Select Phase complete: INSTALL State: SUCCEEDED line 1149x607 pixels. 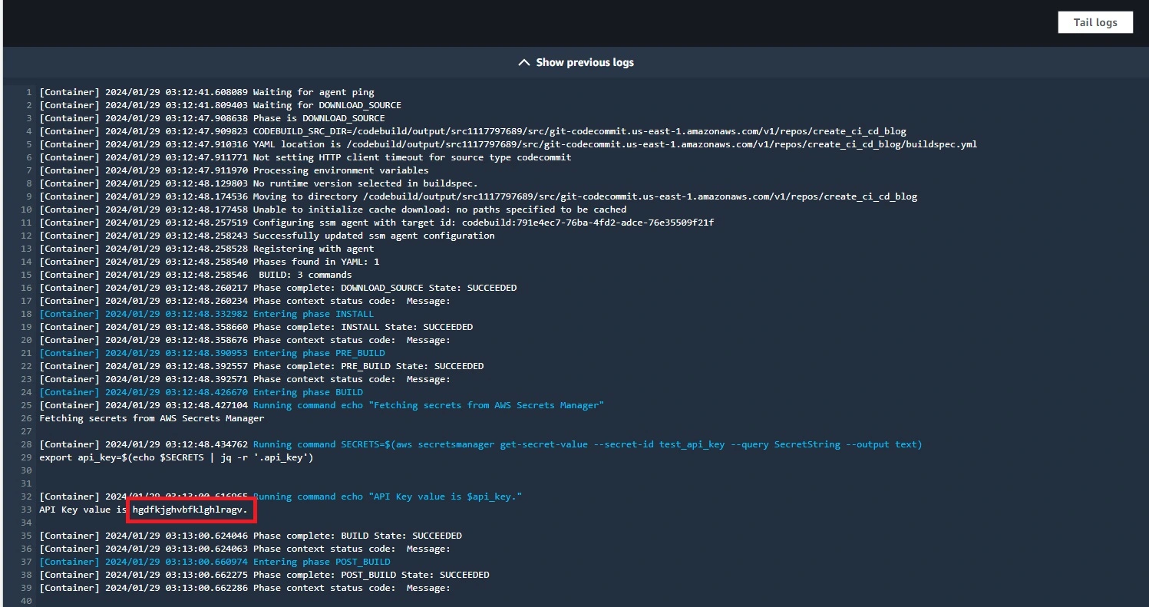click(256, 327)
